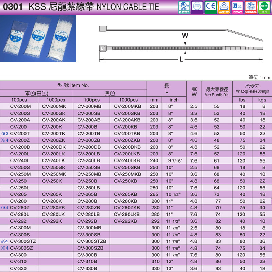Select the '36' kgs value for CV-300STZ
Screen dimensions: 272x272
pos(262,241)
